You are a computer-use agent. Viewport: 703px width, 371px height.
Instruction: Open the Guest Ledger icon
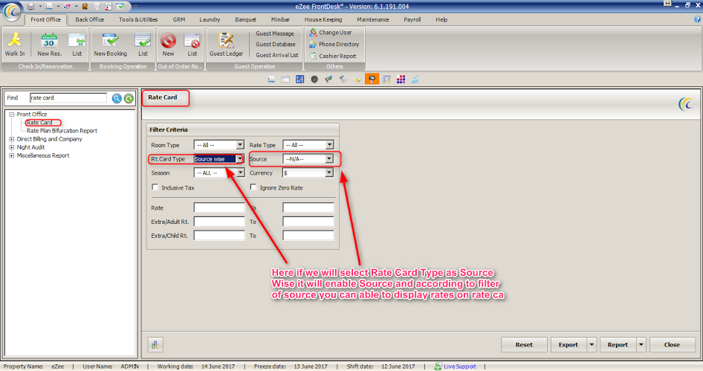(x=226, y=40)
